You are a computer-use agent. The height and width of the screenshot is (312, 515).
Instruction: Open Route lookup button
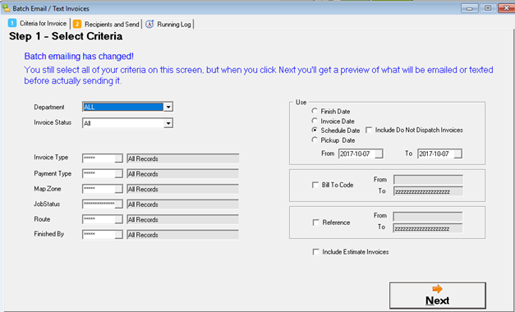pos(118,219)
